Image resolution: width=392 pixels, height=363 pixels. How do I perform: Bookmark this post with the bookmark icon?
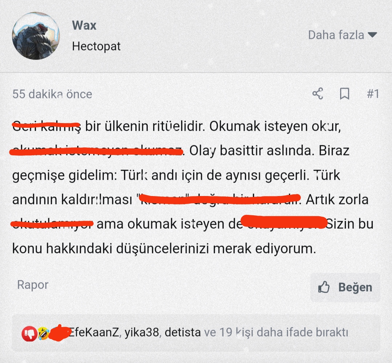(x=344, y=94)
